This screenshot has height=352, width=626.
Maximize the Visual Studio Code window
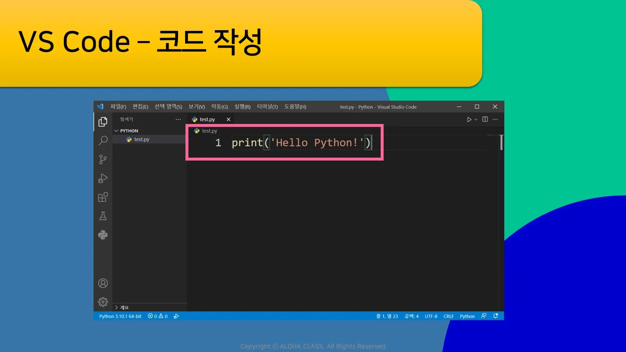pos(477,107)
